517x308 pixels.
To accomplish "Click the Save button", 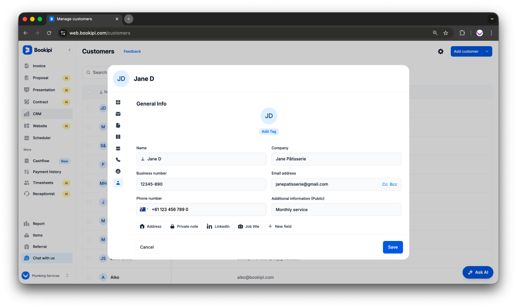I will pyautogui.click(x=393, y=247).
